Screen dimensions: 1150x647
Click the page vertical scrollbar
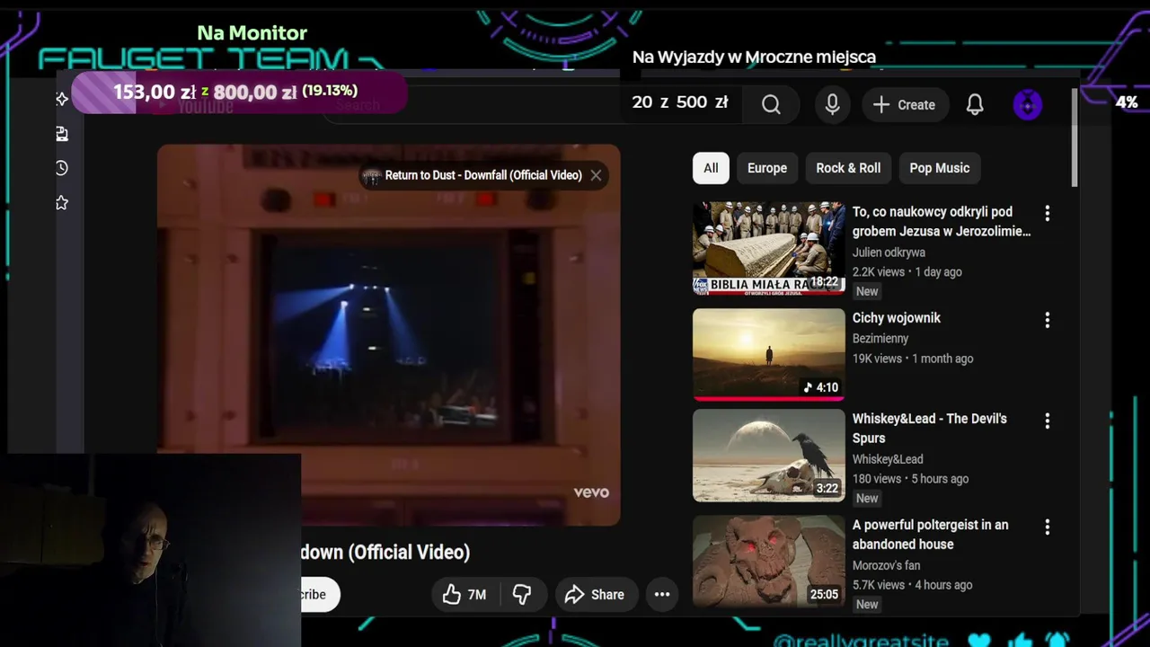[x=1074, y=138]
